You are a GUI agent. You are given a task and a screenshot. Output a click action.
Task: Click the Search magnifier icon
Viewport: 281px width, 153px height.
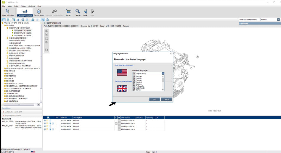coord(78,12)
